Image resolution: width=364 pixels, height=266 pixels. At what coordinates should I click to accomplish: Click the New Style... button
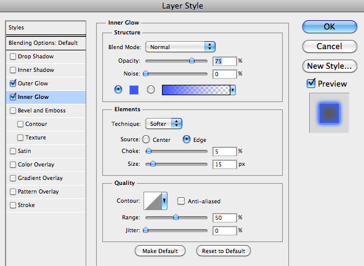coord(330,66)
